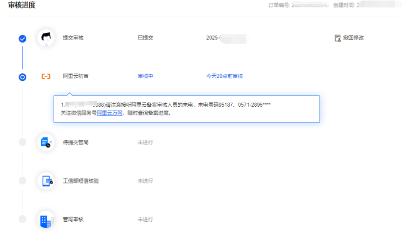403x241 pixels.
Task: Click the 今天20点前审核 deadline text
Action: (x=224, y=76)
